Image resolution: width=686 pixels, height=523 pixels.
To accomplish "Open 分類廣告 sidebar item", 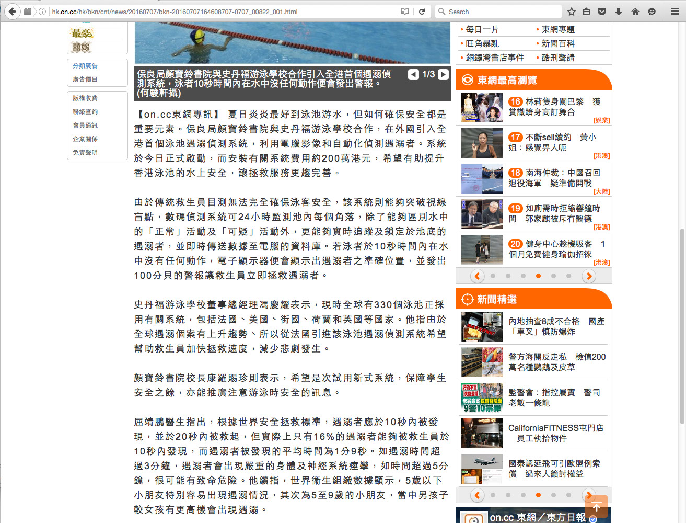I will click(x=85, y=66).
